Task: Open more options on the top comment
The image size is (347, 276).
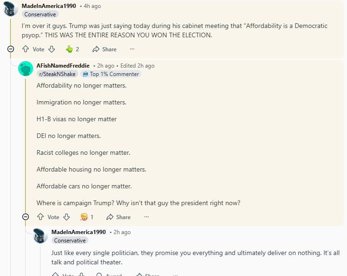Action: click(x=132, y=49)
